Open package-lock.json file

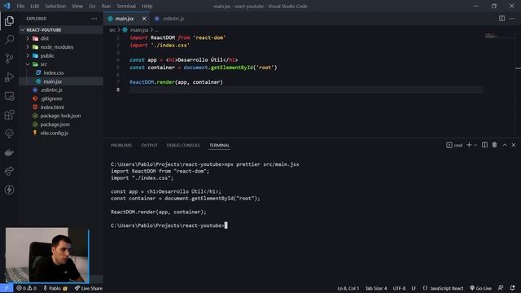click(x=61, y=116)
